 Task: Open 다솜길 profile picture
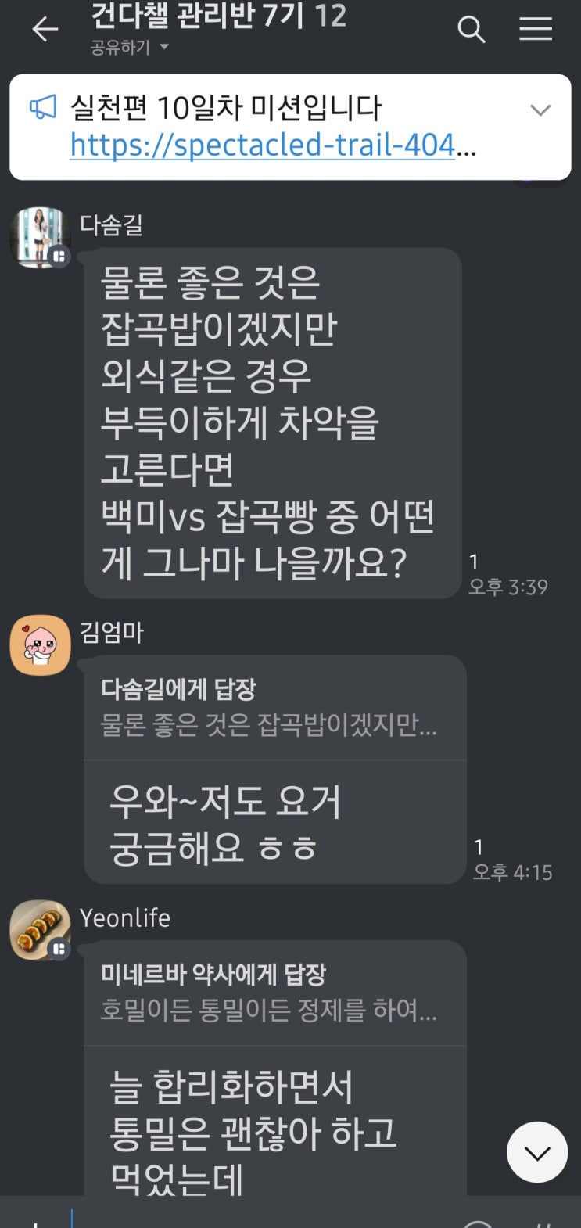(40, 238)
